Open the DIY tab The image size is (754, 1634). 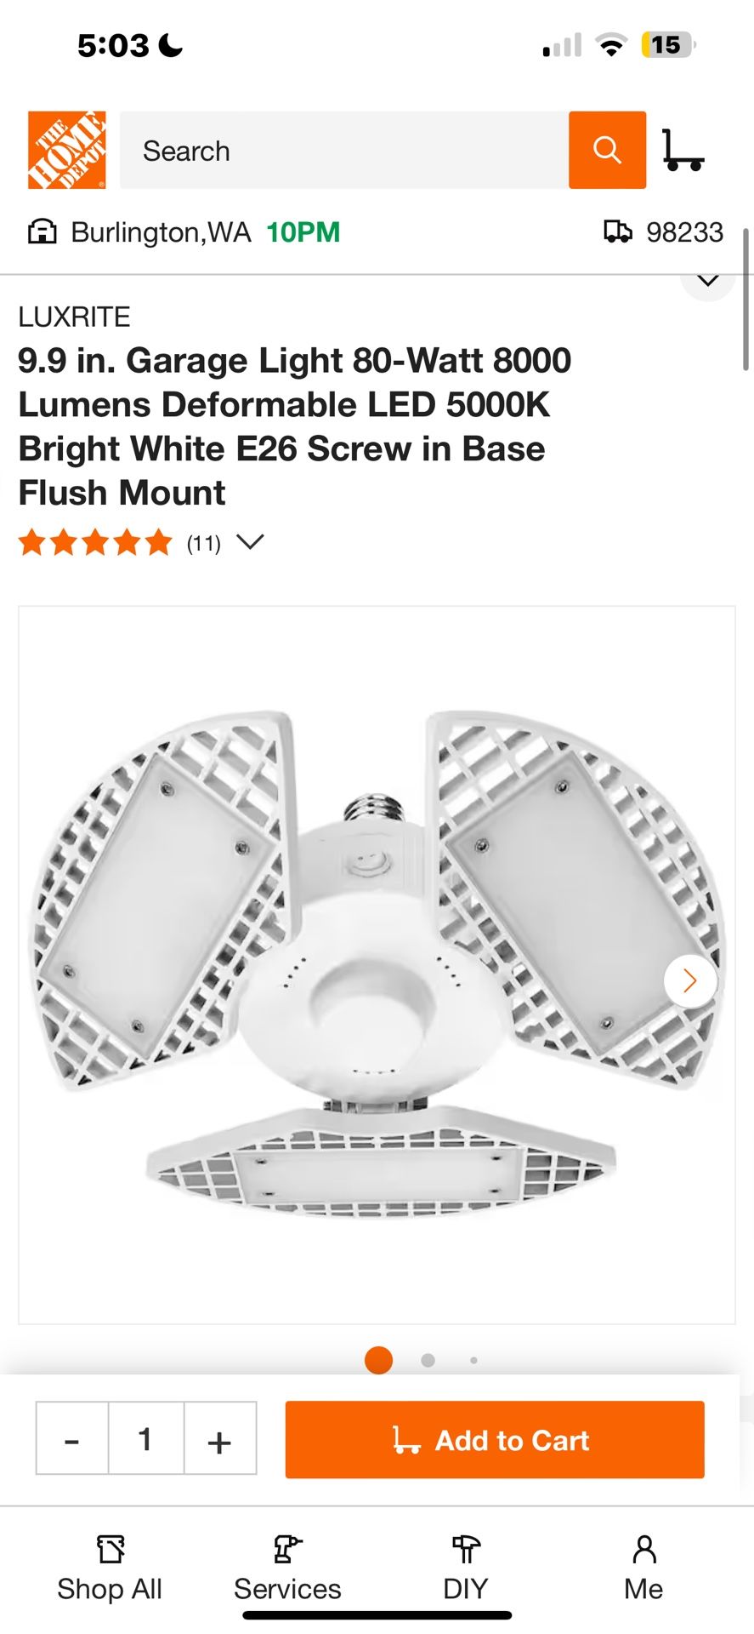465,1568
